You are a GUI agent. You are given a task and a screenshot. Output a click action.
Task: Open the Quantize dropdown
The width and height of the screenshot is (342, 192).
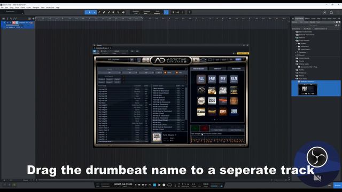pos(136,12)
